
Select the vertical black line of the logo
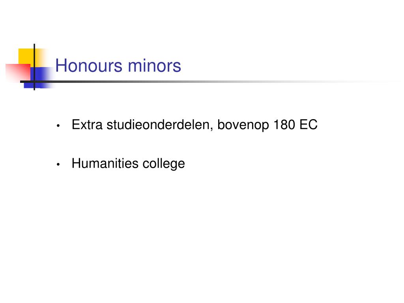(x=34, y=67)
